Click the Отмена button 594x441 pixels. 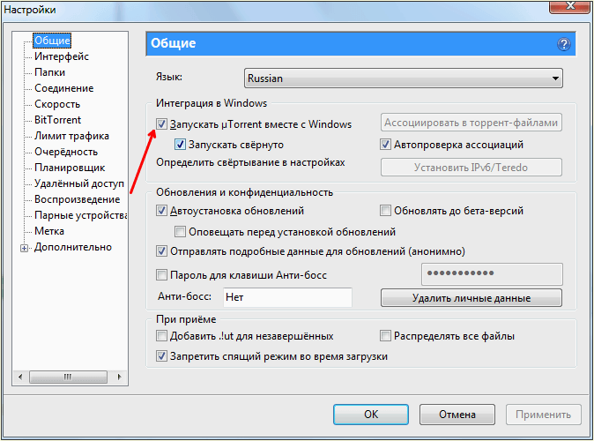click(457, 414)
